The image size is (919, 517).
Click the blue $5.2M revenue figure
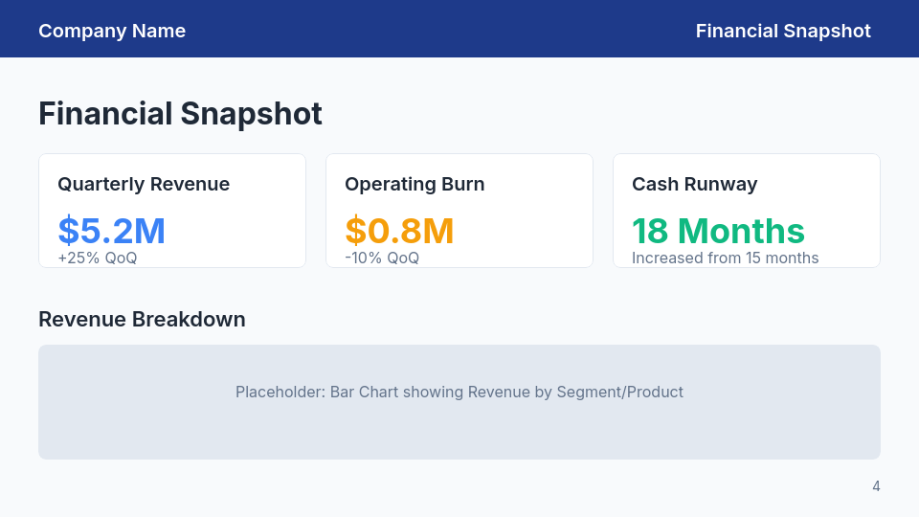[112, 231]
